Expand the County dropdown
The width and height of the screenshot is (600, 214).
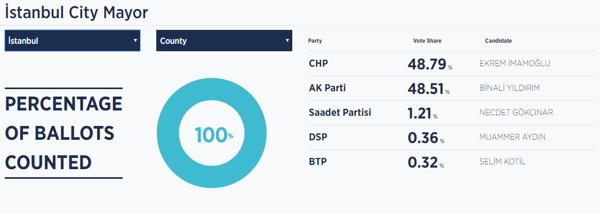224,41
